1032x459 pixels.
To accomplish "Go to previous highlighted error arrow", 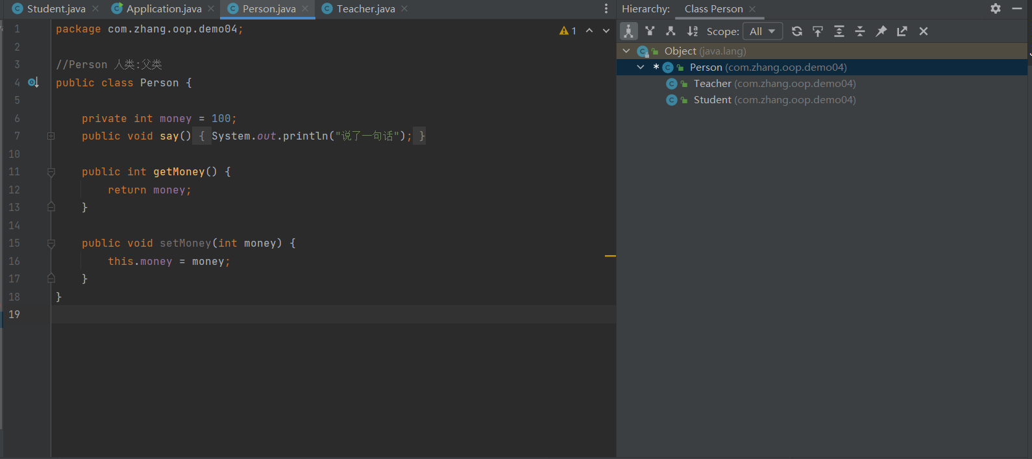I will tap(589, 31).
